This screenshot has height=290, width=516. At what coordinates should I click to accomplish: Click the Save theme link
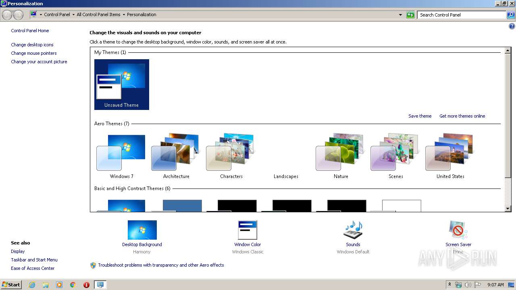point(420,116)
